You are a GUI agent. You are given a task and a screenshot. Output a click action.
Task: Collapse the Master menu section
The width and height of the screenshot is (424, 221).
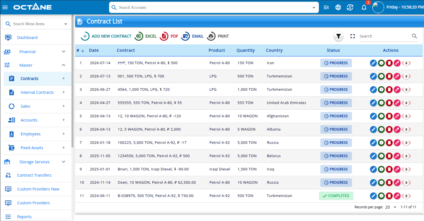[x=64, y=65]
